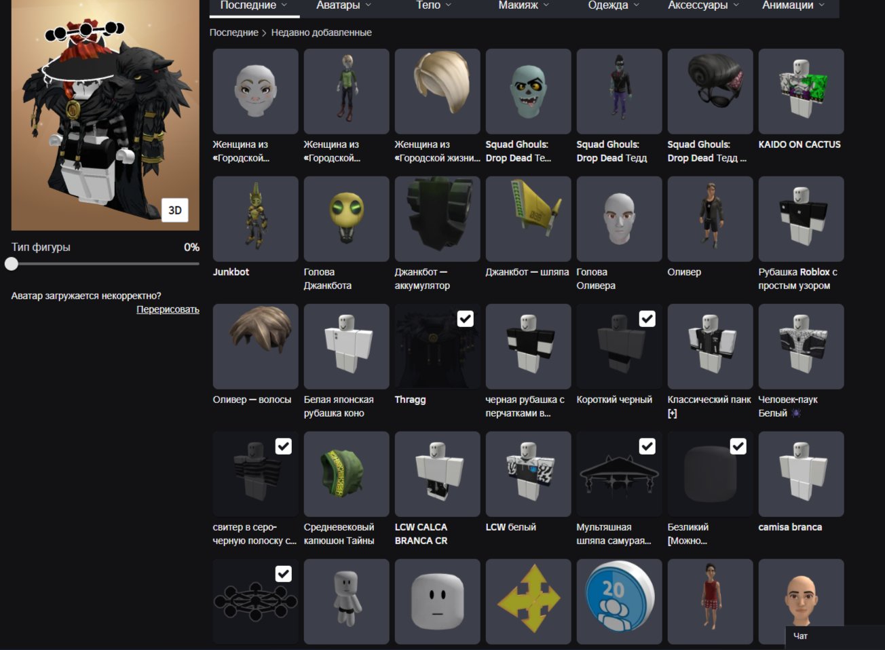Expand the Аватары menu
Image resolution: width=885 pixels, height=650 pixels.
click(x=343, y=5)
